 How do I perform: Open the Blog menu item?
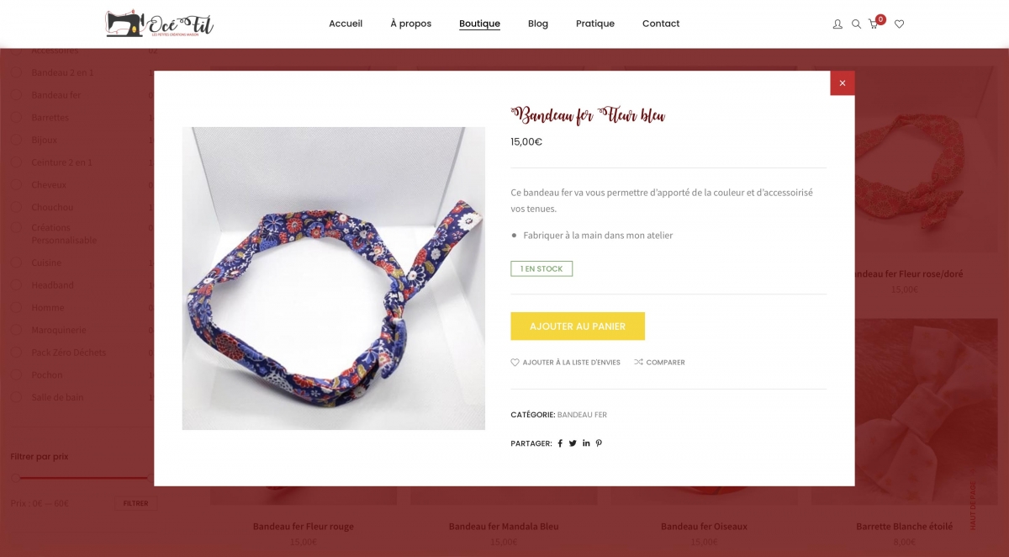[538, 24]
